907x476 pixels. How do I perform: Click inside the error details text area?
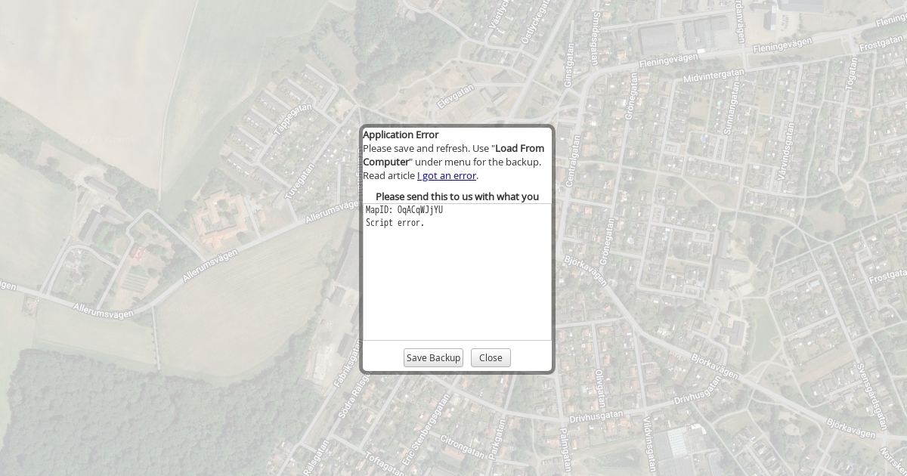pyautogui.click(x=457, y=272)
